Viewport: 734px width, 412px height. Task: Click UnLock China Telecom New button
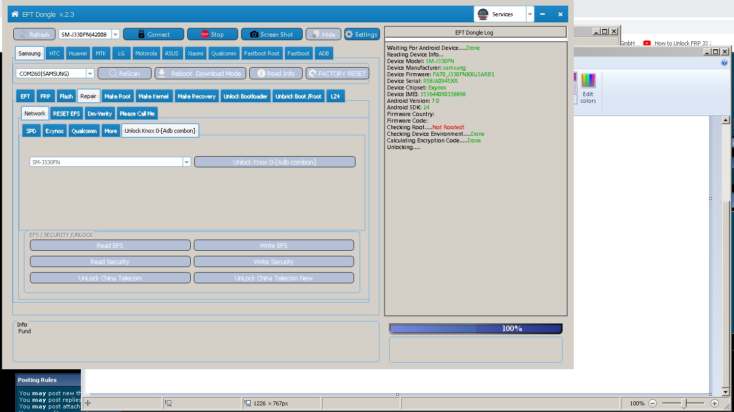274,278
